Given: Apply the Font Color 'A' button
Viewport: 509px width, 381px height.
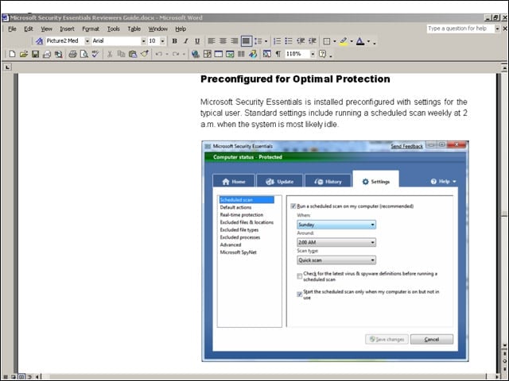Looking at the screenshot, I should coord(360,41).
